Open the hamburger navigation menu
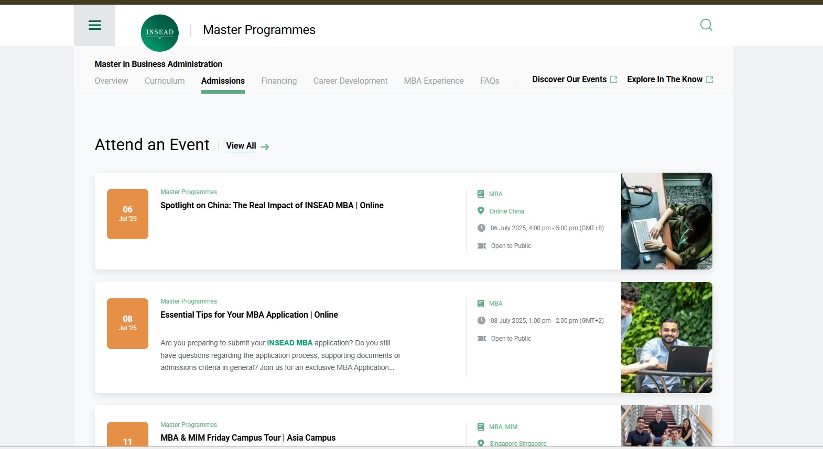This screenshot has height=449, width=823. [x=94, y=25]
